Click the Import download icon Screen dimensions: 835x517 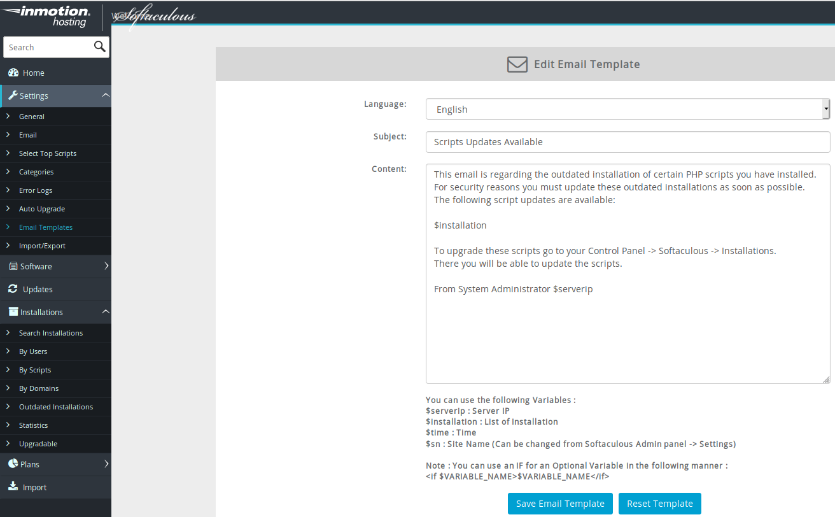pyautogui.click(x=13, y=487)
